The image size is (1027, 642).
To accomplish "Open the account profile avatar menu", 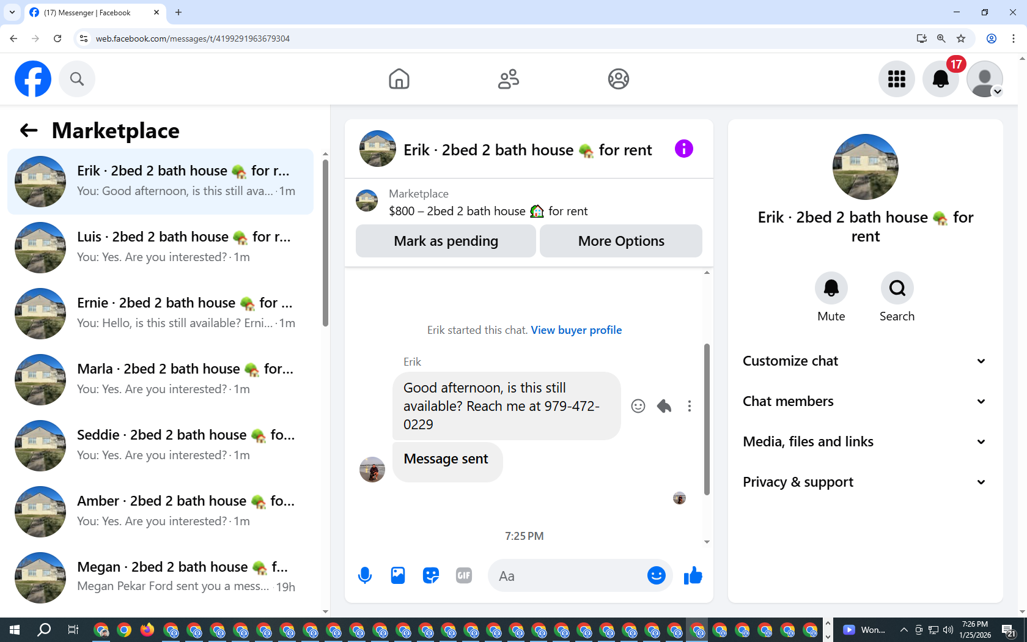I will (x=985, y=79).
